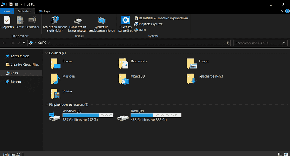The image size is (290, 156).
Task: Switch to the Affichage tab
Action: coord(44,11)
